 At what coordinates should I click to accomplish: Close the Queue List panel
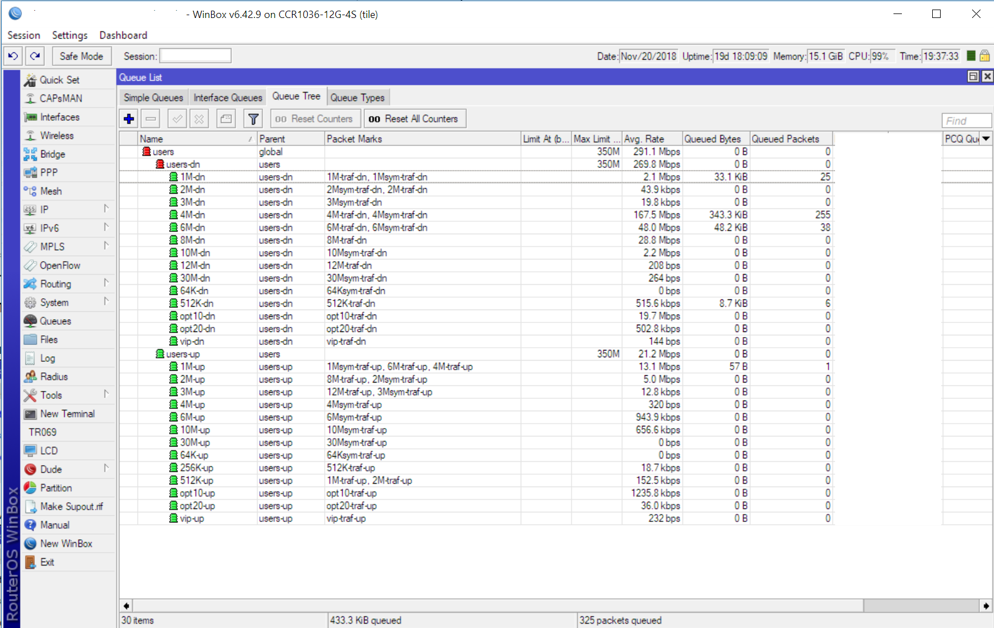pos(987,77)
